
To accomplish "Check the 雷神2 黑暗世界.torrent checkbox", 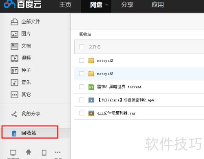I will click(x=82, y=87).
